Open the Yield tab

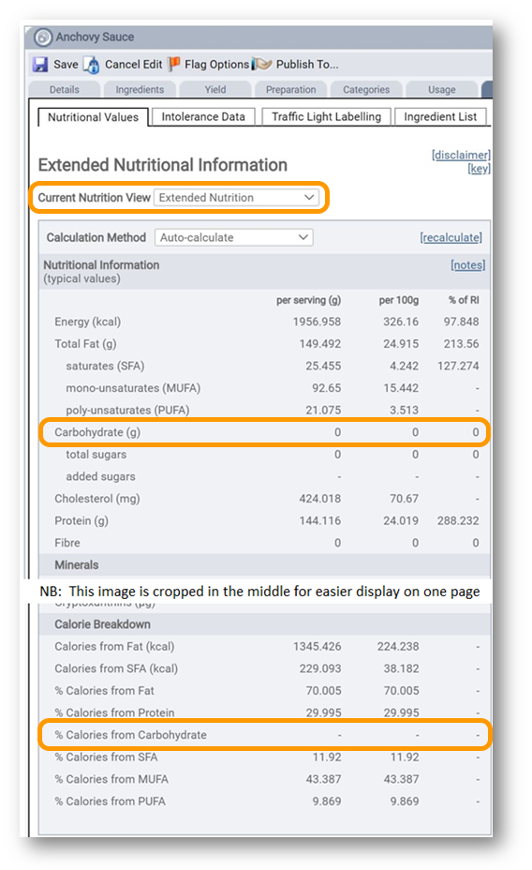click(x=215, y=89)
